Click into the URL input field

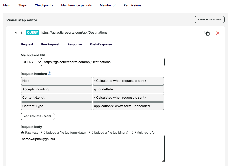tap(104, 62)
